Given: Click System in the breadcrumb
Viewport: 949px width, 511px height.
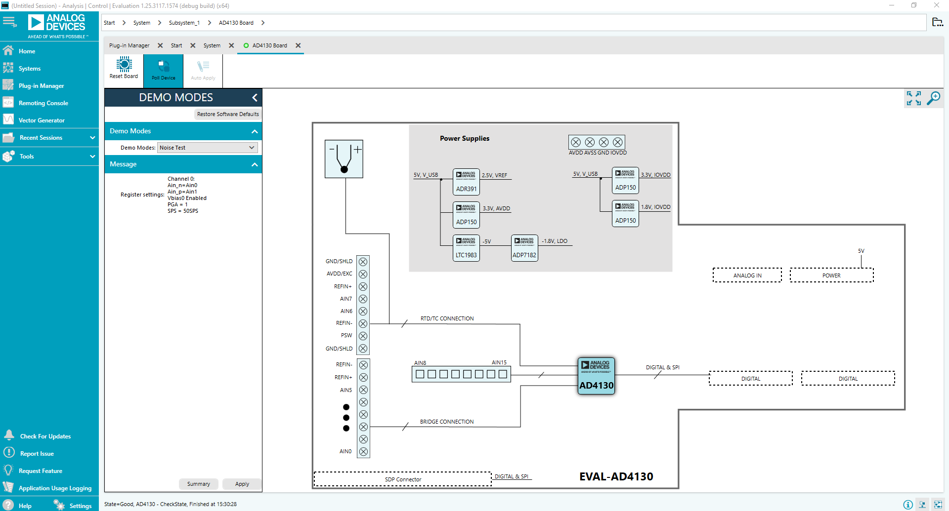Looking at the screenshot, I should point(142,23).
